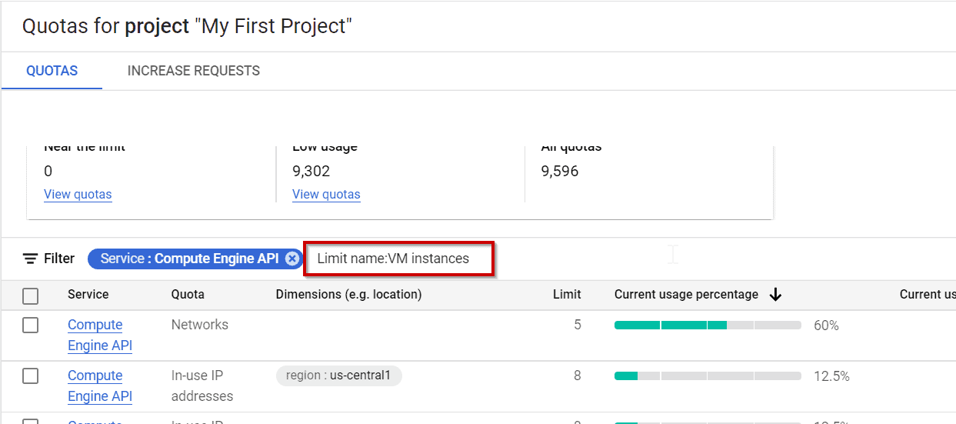Click the Service column header
Viewport: 956px width, 424px height.
pyautogui.click(x=88, y=295)
